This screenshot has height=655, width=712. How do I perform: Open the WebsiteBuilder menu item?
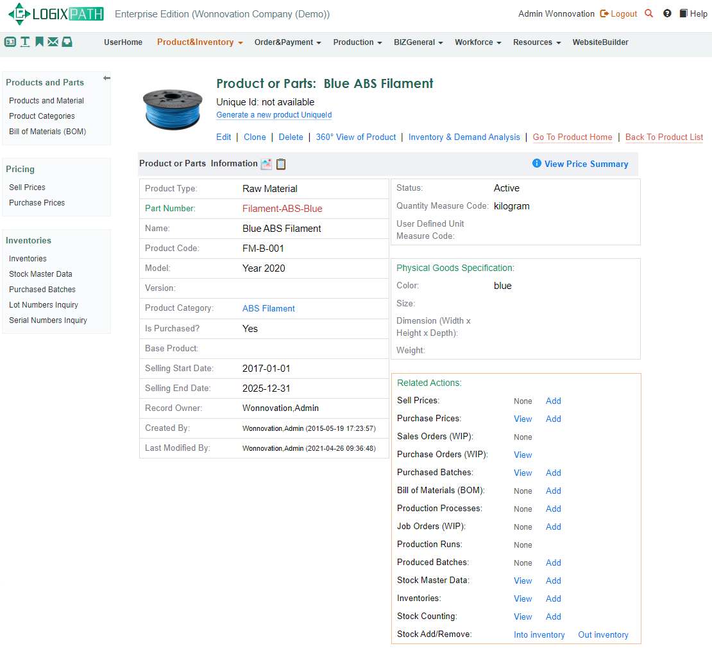(600, 42)
